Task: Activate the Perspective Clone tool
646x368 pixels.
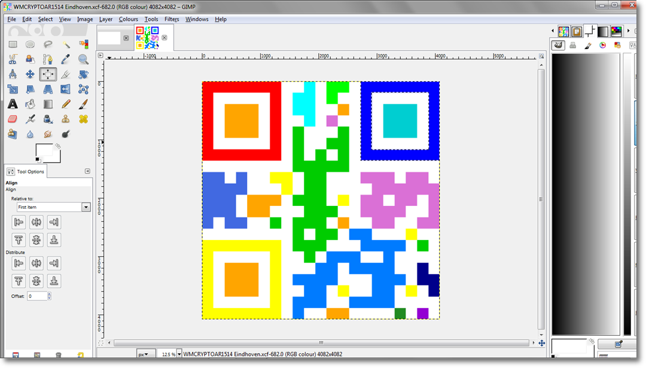Action: (13, 134)
